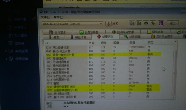Click the camera save screenshot icon
This screenshot has height=110, width=186.
coord(146,23)
